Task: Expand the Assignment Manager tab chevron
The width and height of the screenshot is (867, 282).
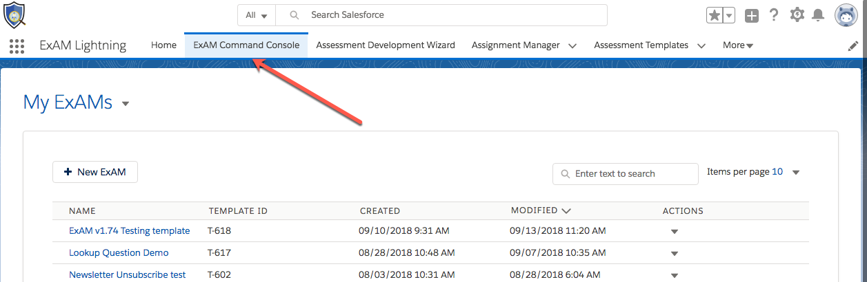Action: [572, 46]
